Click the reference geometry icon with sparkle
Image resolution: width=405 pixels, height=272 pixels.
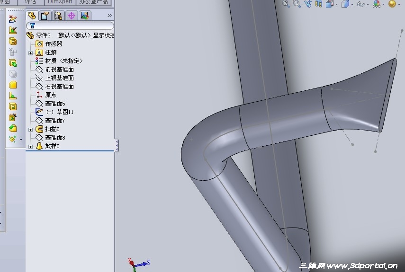(x=13, y=139)
